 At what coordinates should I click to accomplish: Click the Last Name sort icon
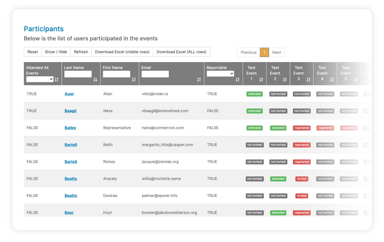pyautogui.click(x=95, y=80)
